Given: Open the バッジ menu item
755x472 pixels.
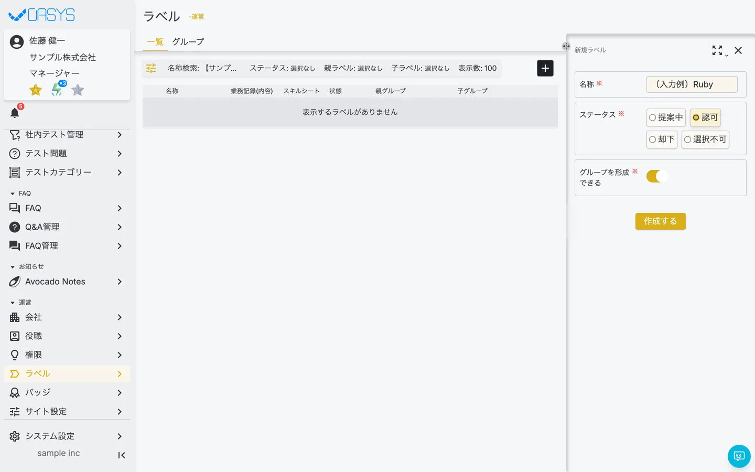Looking at the screenshot, I should (x=67, y=393).
